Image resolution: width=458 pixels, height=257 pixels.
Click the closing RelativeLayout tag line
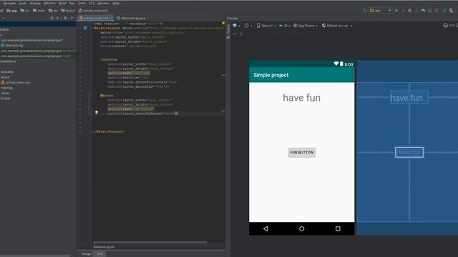coord(109,131)
